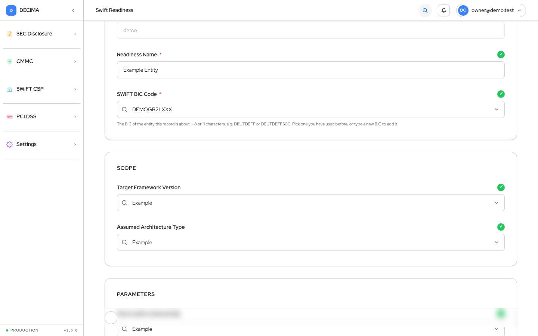Viewport: 538px width, 336px height.
Task: Click the Assumed Architecture Type green checkmark
Action: point(501,227)
